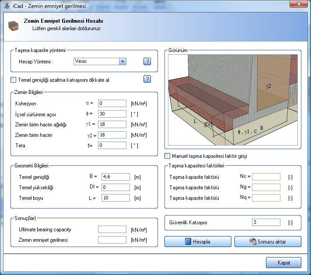The width and height of the screenshot is (311, 275).
Task: Click the 'Hesap Yöntemi :' label
Action: pyautogui.click(x=36, y=62)
